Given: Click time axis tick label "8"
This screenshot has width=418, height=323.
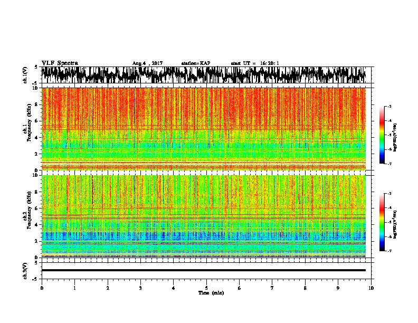Looking at the screenshot, I should point(305,288).
